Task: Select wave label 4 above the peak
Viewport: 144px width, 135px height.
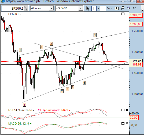Action: pyautogui.click(x=95, y=35)
